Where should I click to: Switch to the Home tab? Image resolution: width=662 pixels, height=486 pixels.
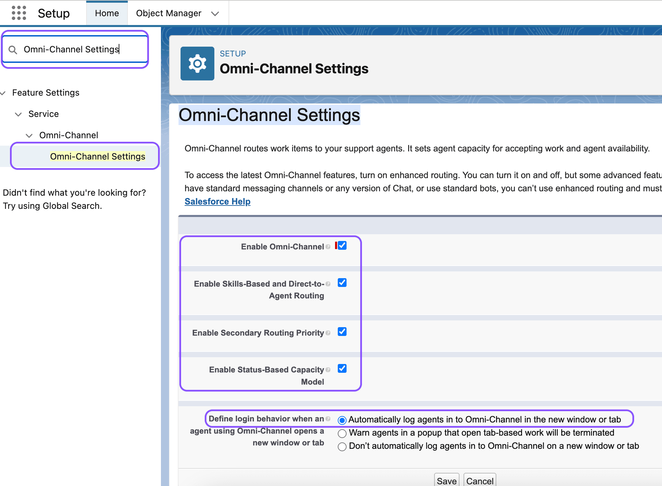coord(107,13)
